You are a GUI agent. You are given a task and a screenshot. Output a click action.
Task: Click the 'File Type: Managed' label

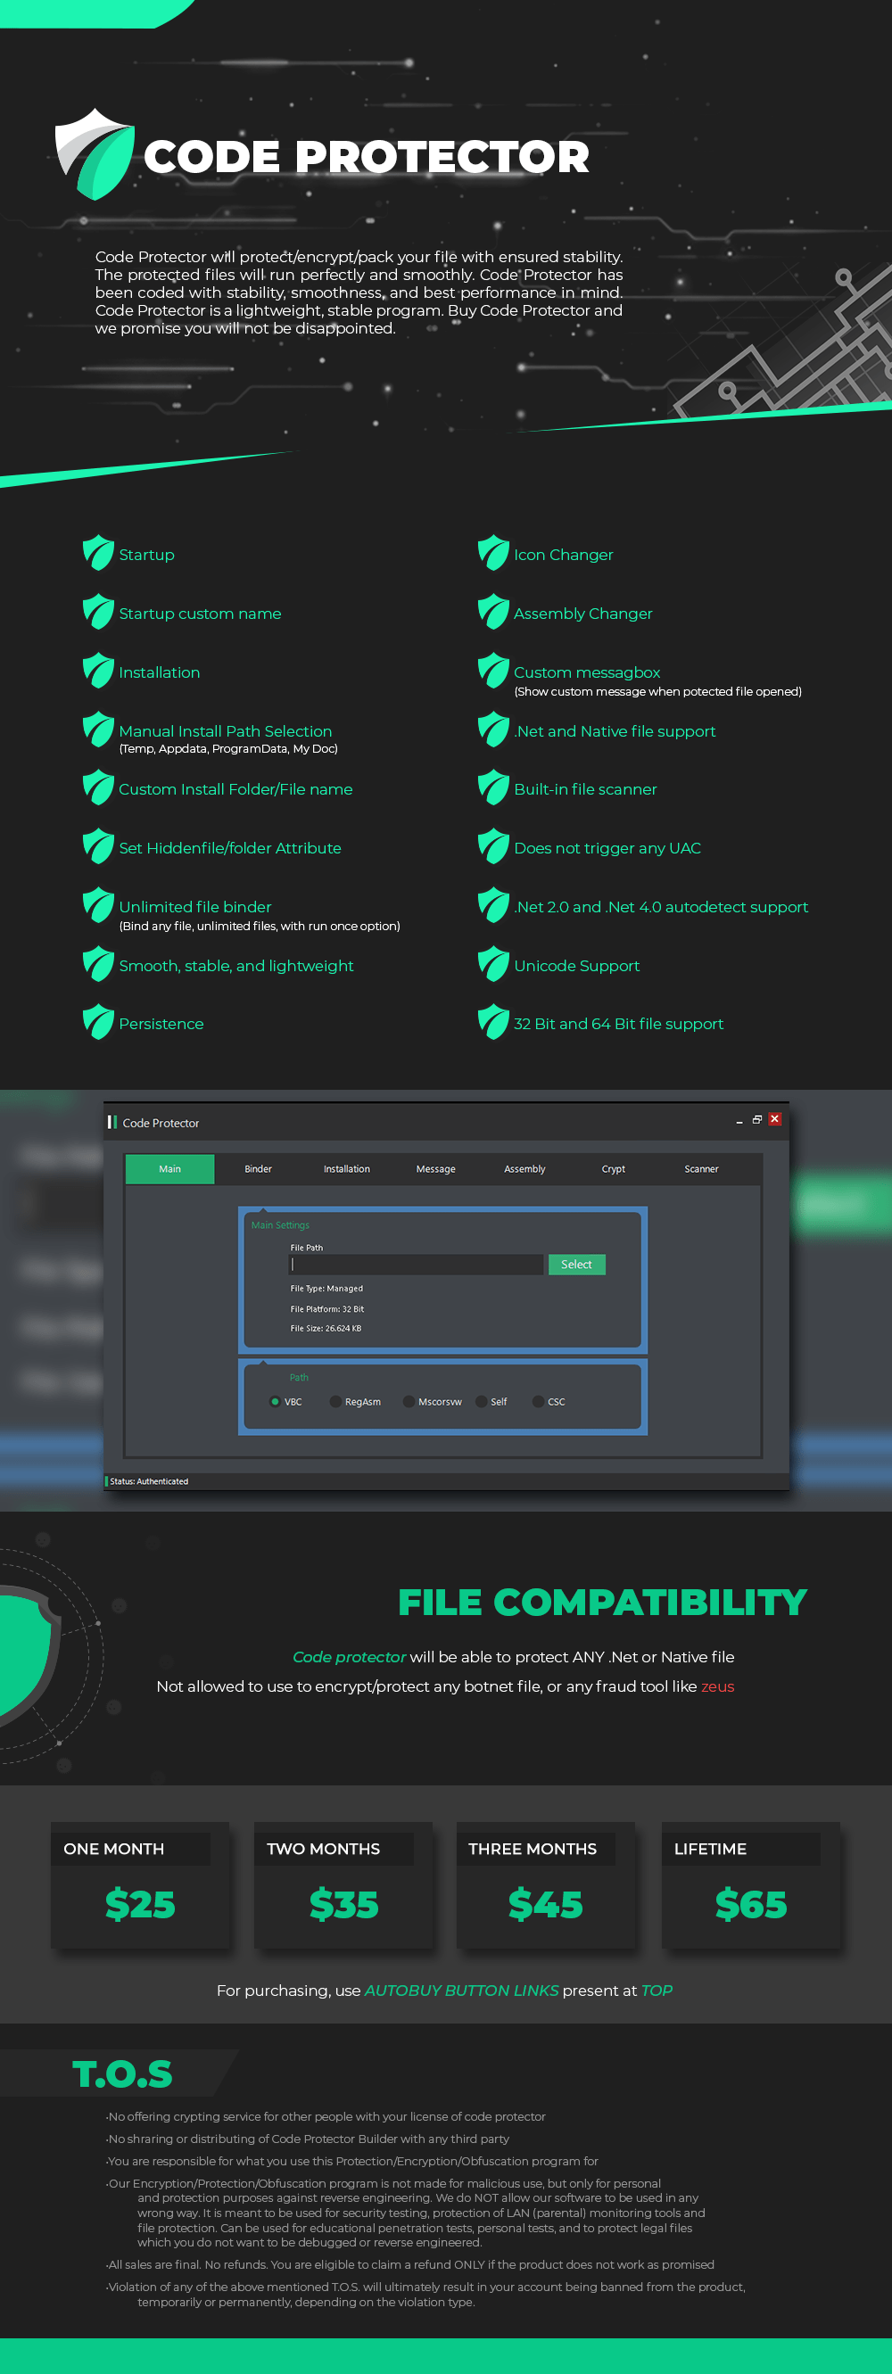[326, 1289]
